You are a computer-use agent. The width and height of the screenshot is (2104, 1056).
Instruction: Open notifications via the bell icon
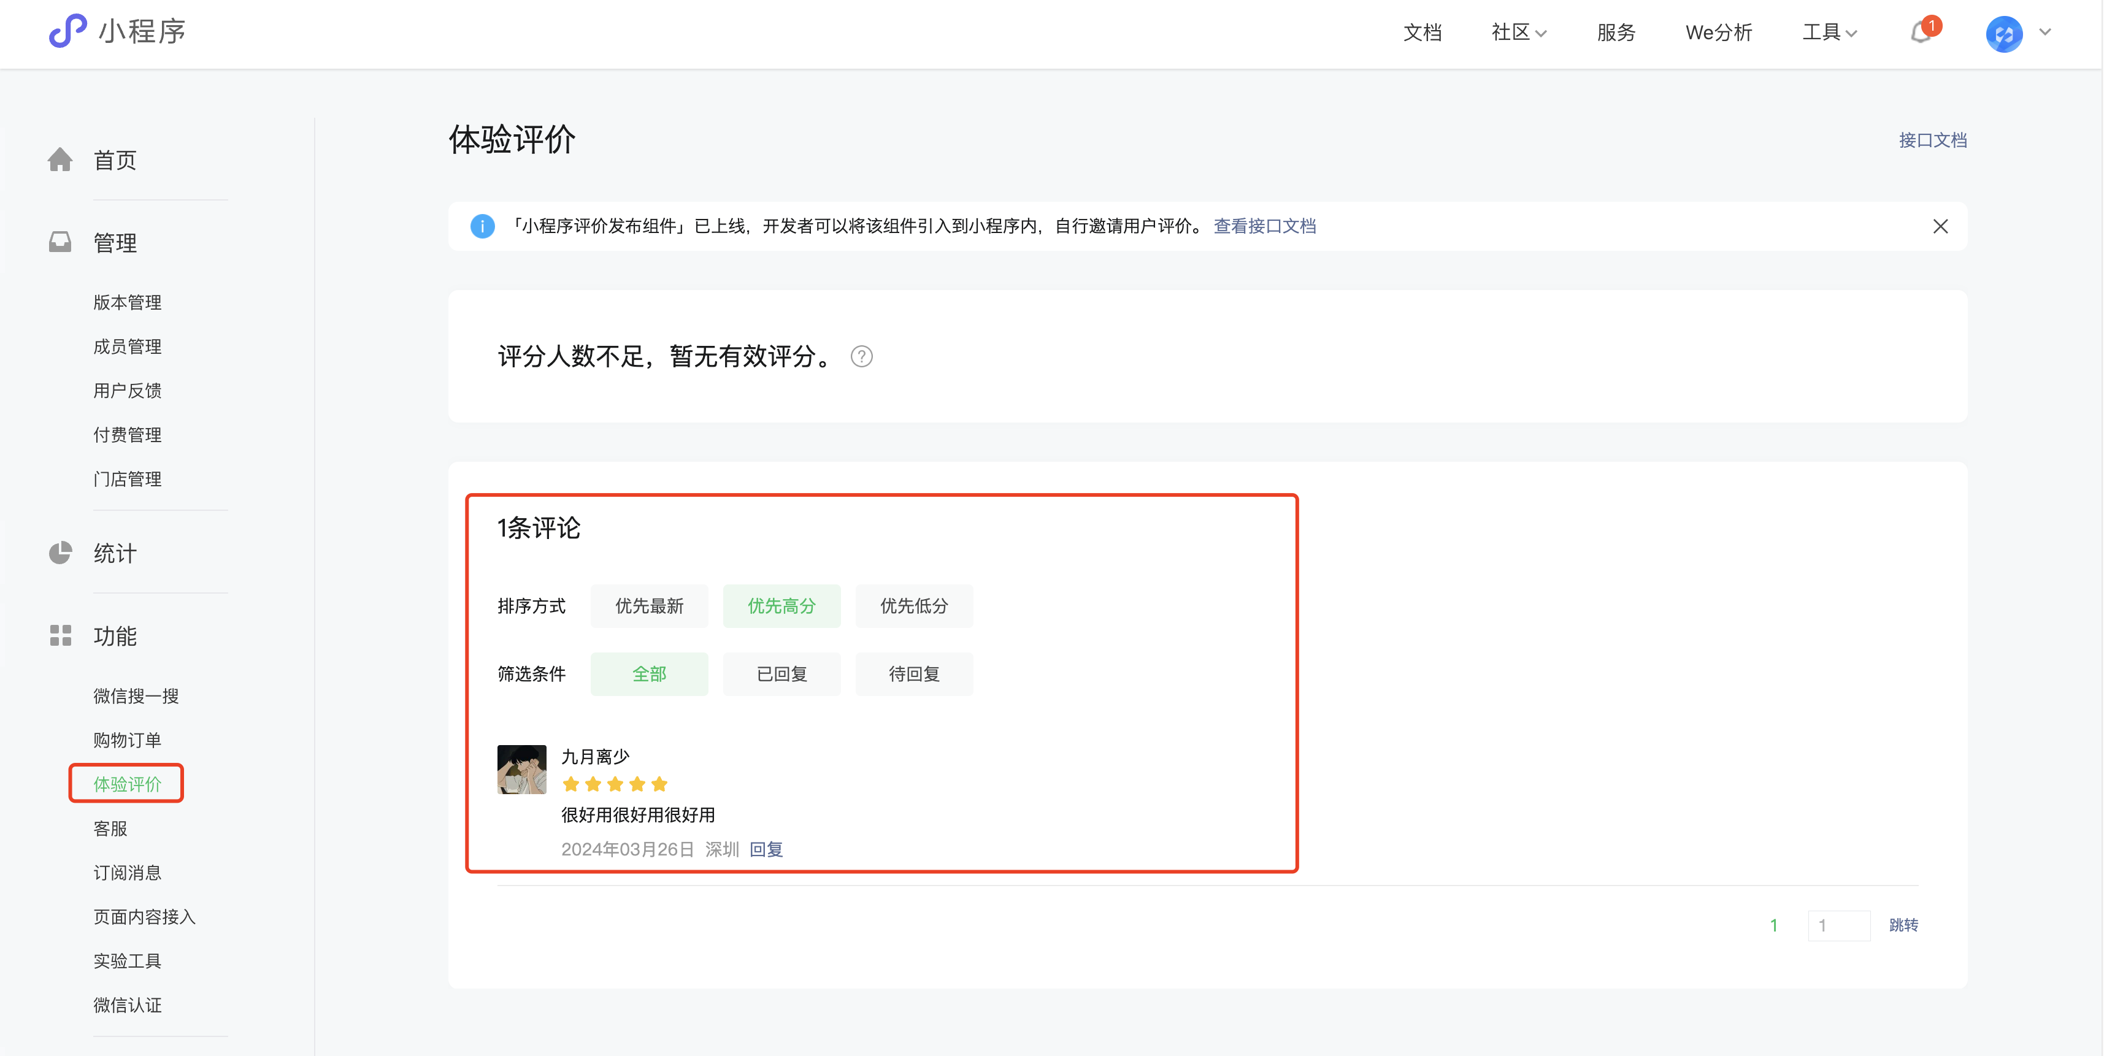click(1920, 33)
